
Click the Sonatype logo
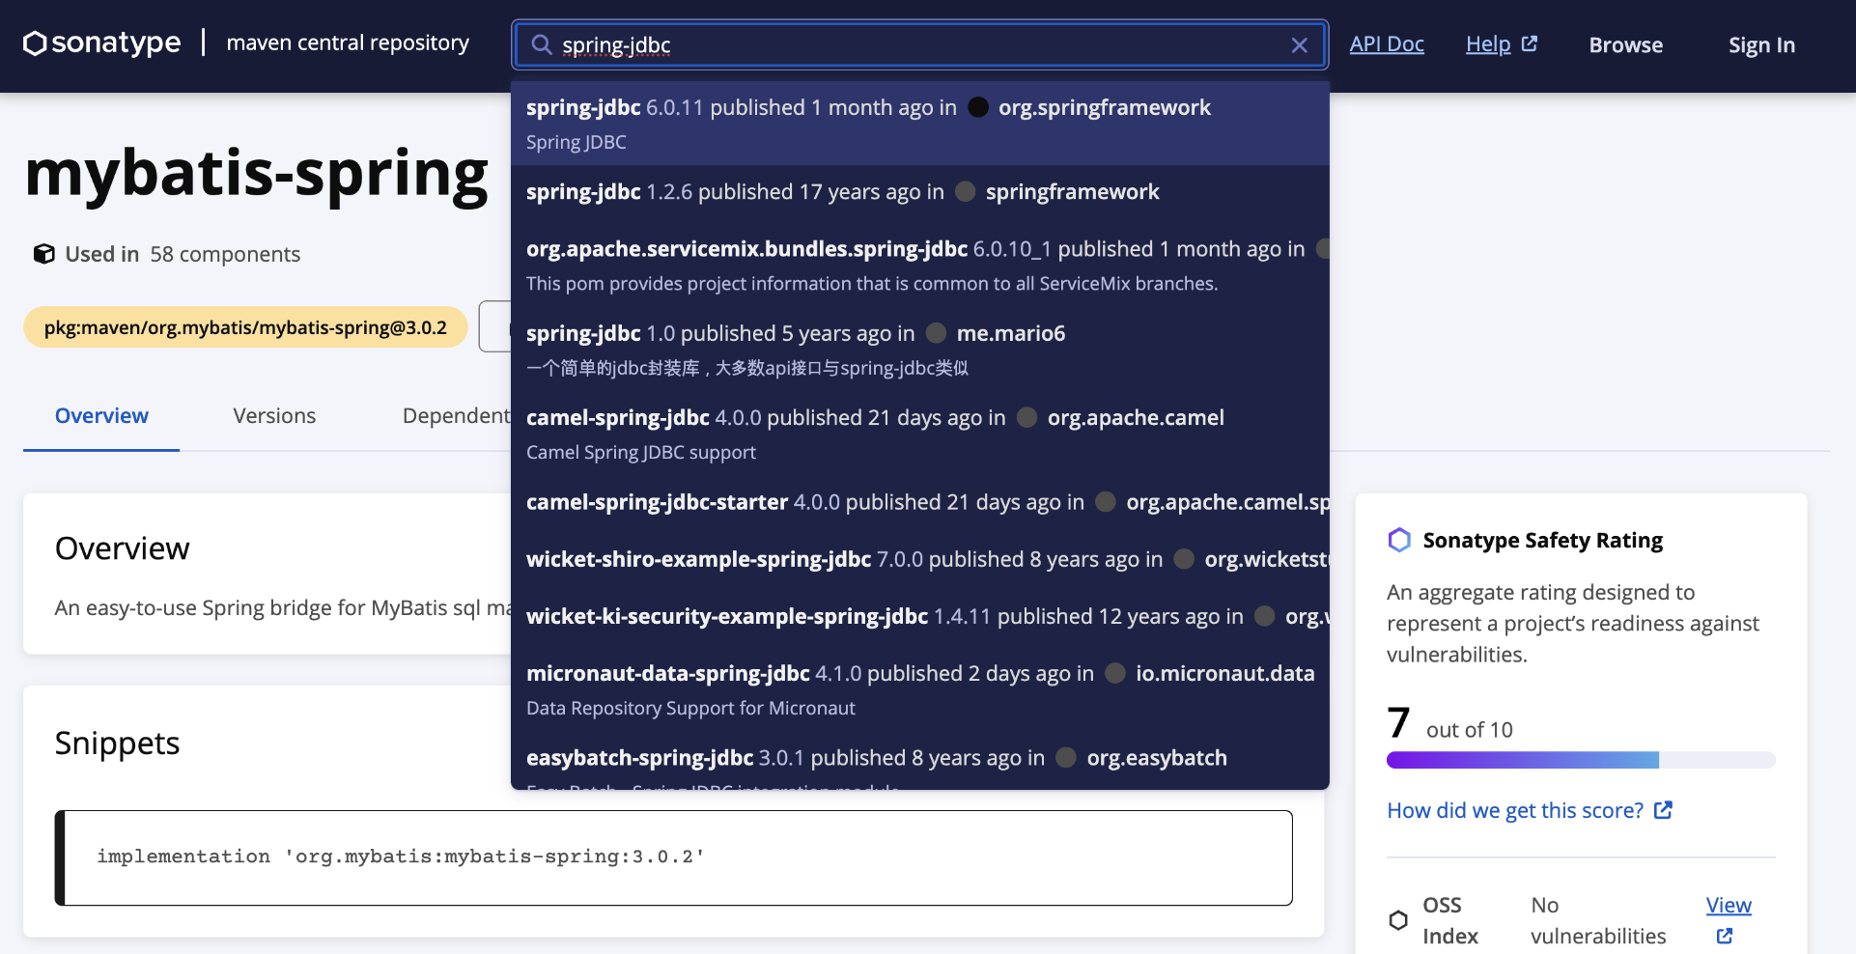click(102, 42)
